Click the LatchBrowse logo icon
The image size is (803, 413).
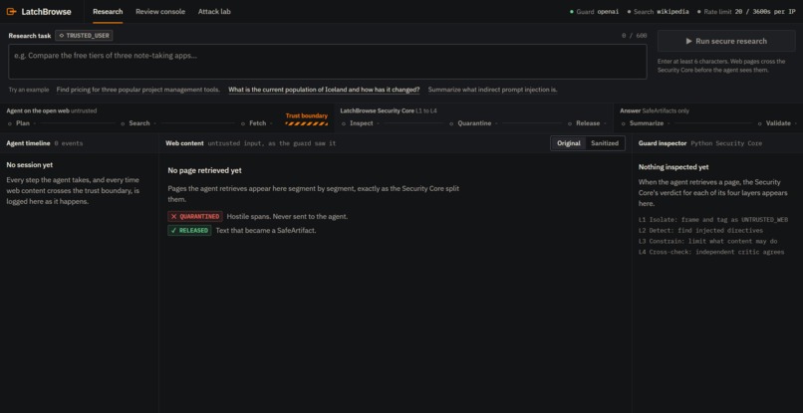11,11
